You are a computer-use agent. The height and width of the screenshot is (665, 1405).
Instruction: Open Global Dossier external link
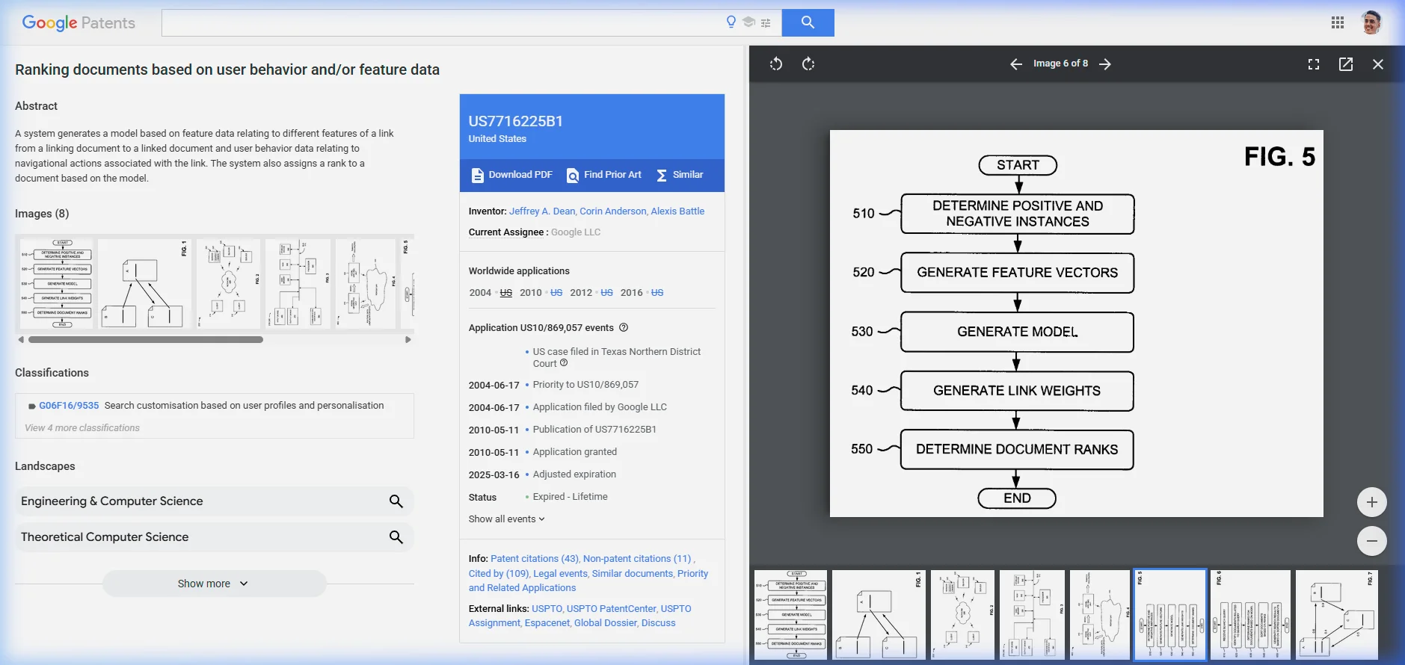point(606,623)
